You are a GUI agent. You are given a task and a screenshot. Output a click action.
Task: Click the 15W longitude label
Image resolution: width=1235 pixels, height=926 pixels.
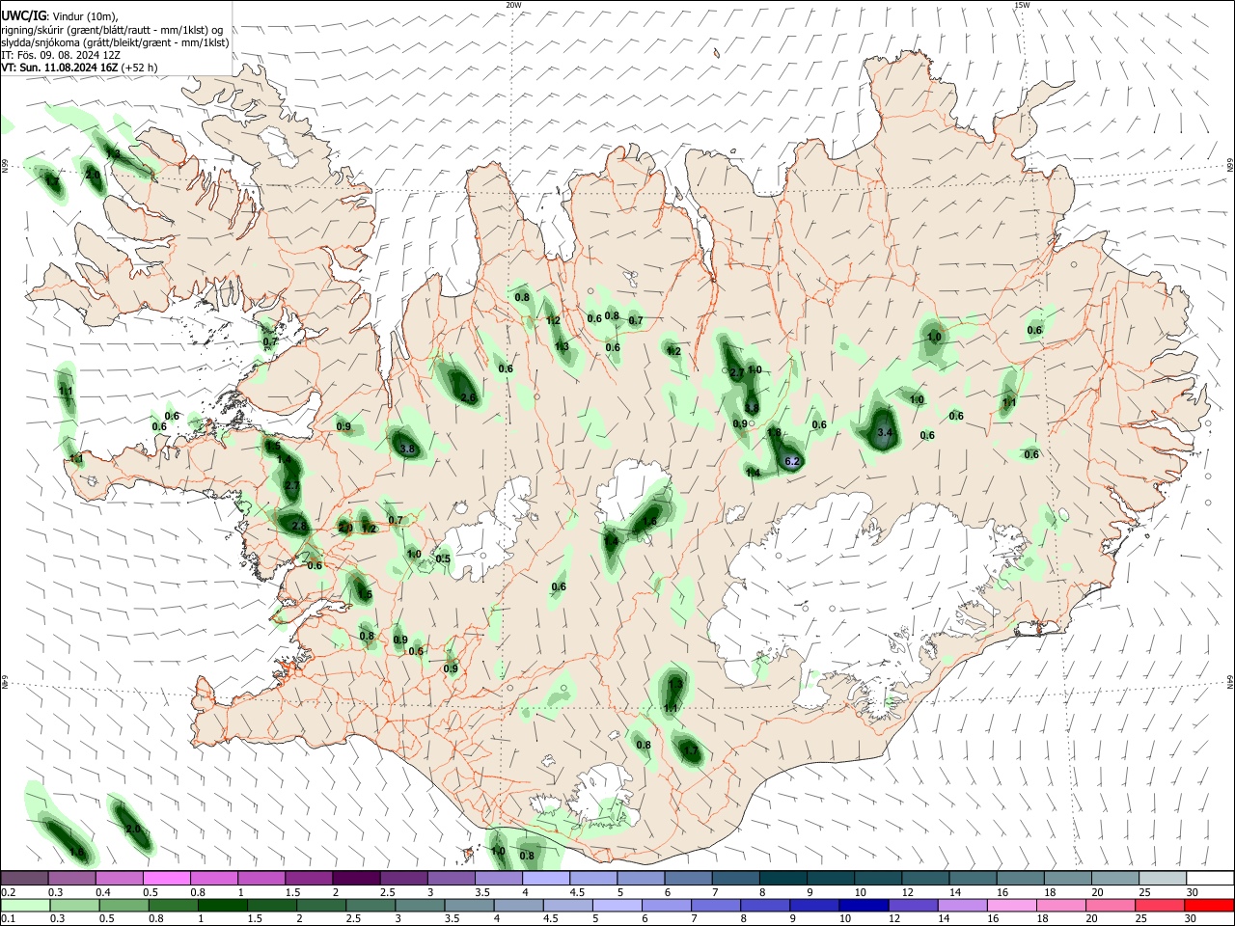point(1022,5)
